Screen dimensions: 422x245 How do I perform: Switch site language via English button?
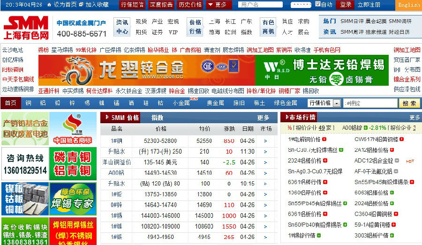pos(408,5)
